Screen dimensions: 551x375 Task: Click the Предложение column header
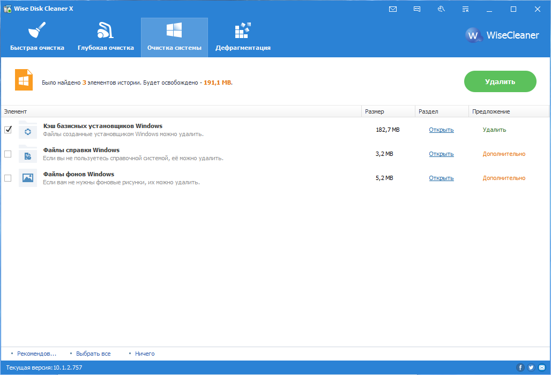(x=509, y=111)
